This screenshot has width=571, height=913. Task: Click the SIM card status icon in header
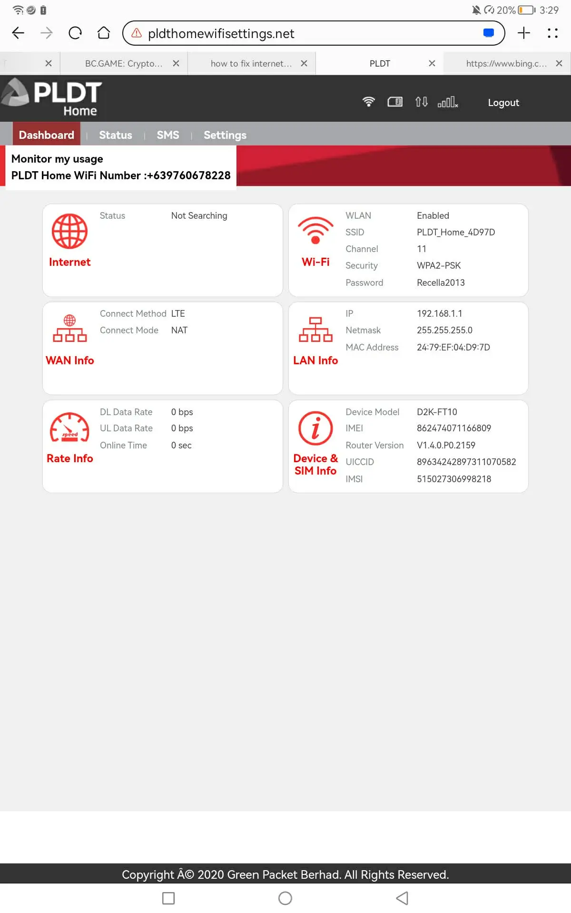pyautogui.click(x=395, y=102)
